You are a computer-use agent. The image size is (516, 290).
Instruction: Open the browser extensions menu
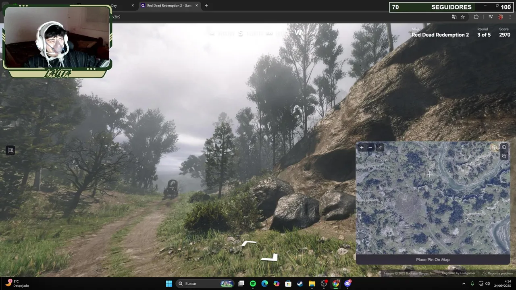[x=476, y=17]
